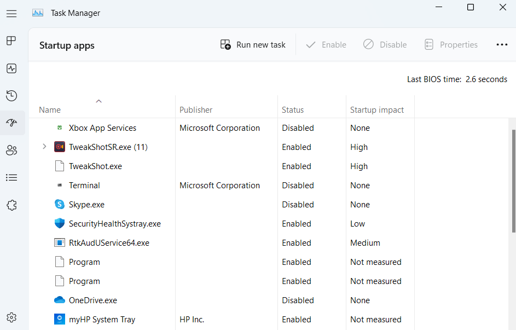Screen dimensions: 516x330
Task: Click Disabled status for Skype.exe
Action: click(x=298, y=205)
